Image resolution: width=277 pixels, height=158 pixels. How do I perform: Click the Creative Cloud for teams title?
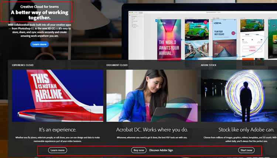click(x=36, y=6)
